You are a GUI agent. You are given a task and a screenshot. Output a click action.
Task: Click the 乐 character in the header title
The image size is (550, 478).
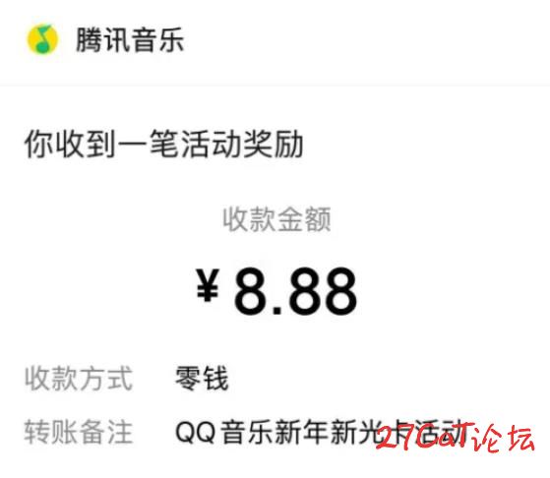(x=171, y=39)
